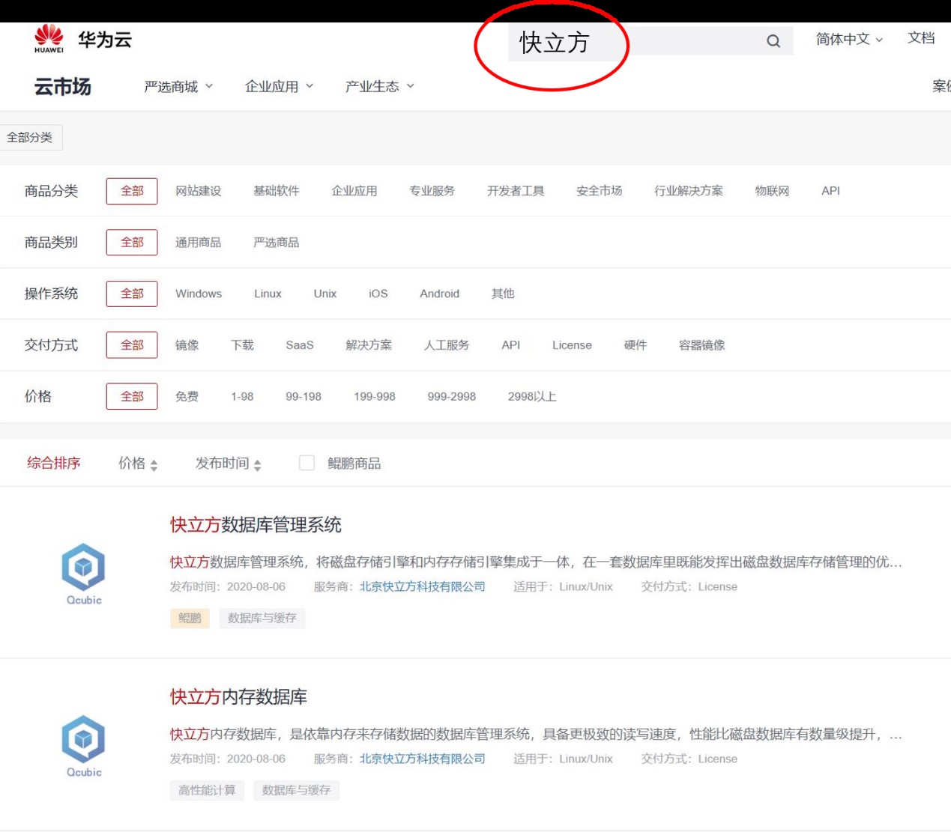
Task: Filter operating system by 其他
Action: pyautogui.click(x=503, y=294)
